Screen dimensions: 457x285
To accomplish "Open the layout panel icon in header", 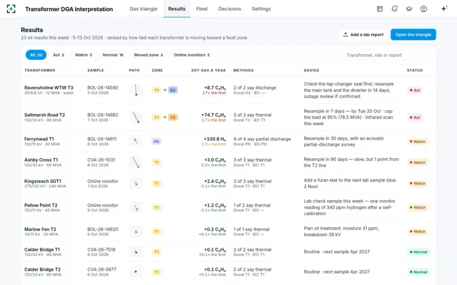I will [380, 9].
